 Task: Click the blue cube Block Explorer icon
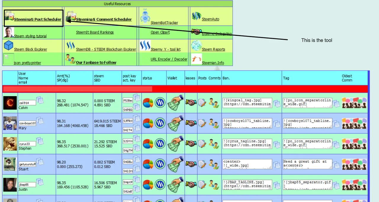9,46
